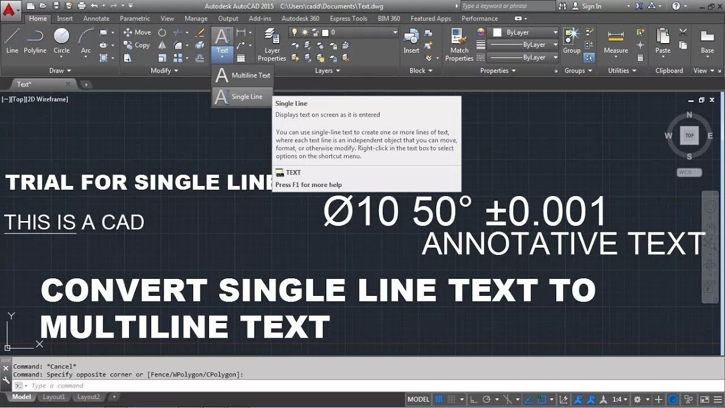Open the ByLayer color dropdown
This screenshot has height=408, width=725.
pyautogui.click(x=555, y=32)
